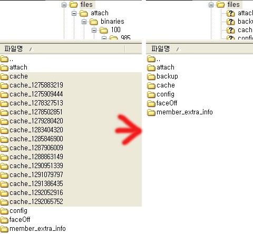Select cache_1275883219 folder icon
The image size is (253, 234).
[x=4, y=85]
